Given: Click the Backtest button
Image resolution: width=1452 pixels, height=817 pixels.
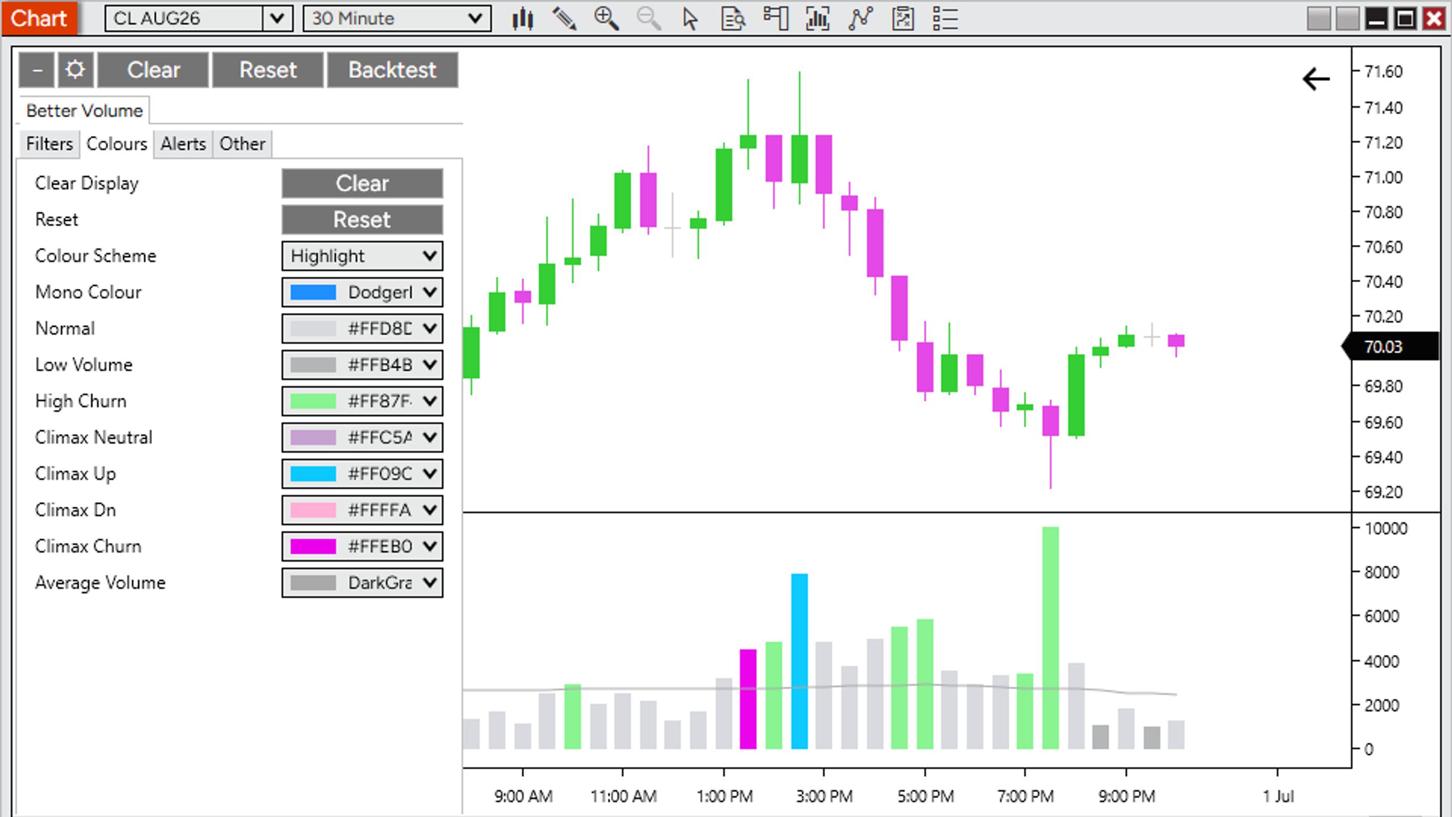Looking at the screenshot, I should click(392, 70).
